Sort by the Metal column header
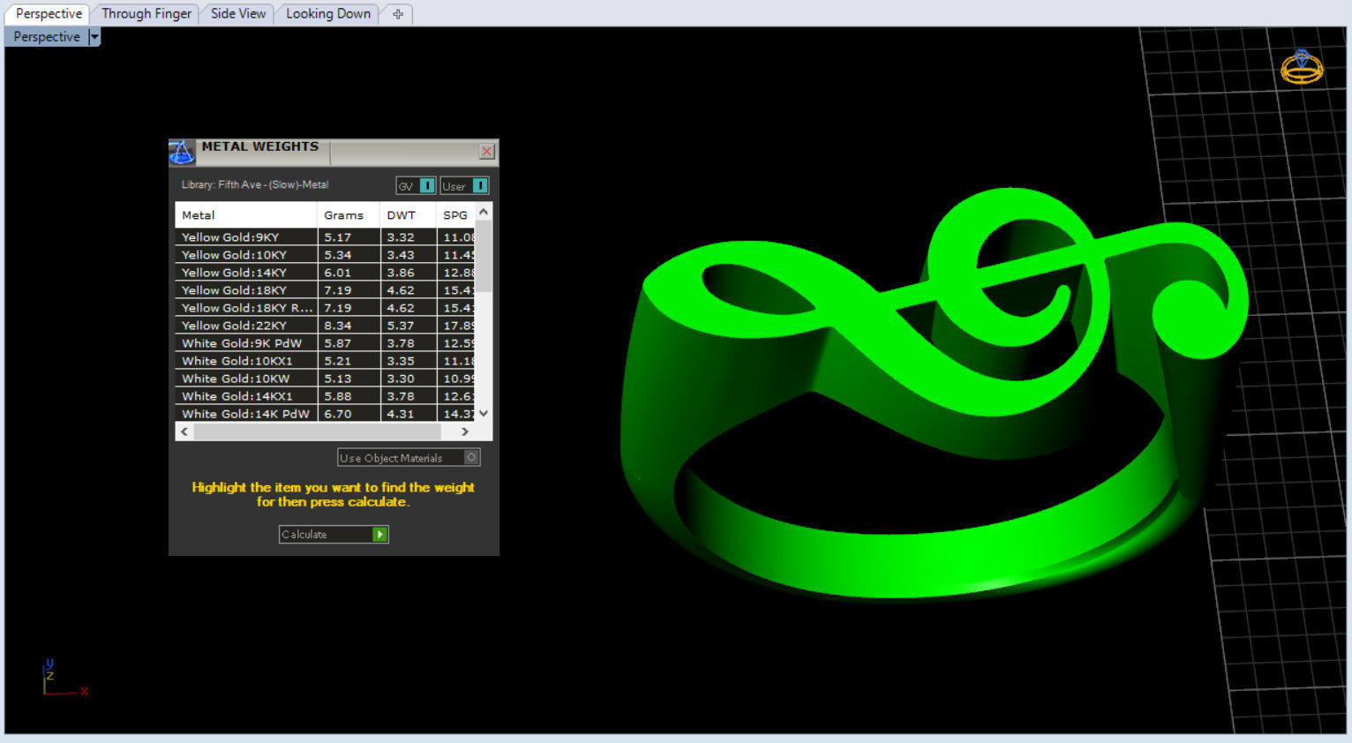Viewport: 1352px width, 743px height. pyautogui.click(x=246, y=215)
